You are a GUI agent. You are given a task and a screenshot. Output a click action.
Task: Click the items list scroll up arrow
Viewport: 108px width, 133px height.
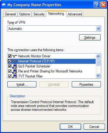(98, 56)
